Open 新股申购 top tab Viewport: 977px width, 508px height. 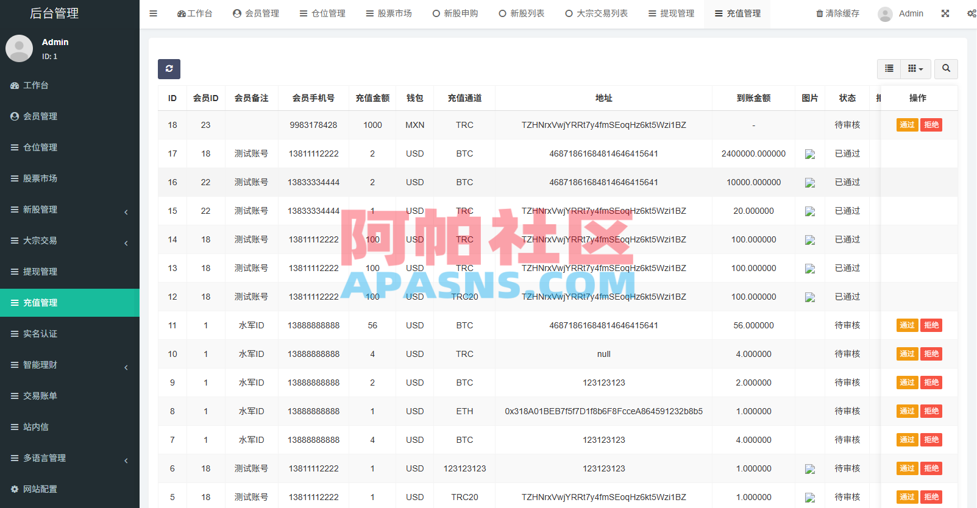point(455,13)
